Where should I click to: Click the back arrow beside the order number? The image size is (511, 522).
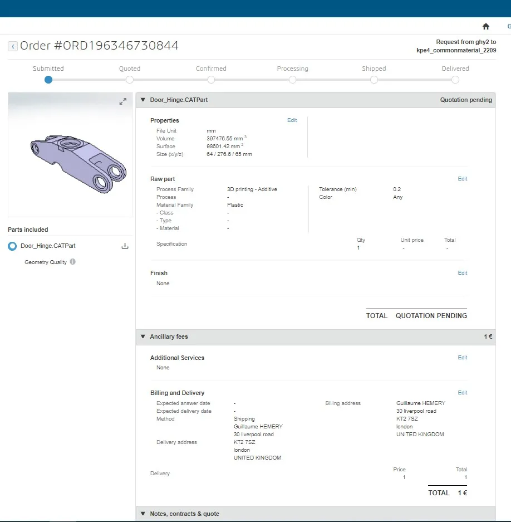point(12,46)
